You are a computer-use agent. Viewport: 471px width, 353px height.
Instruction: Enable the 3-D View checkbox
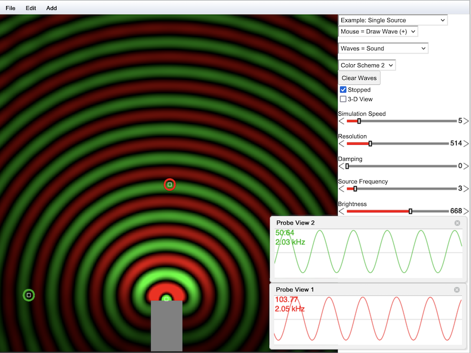(x=344, y=99)
